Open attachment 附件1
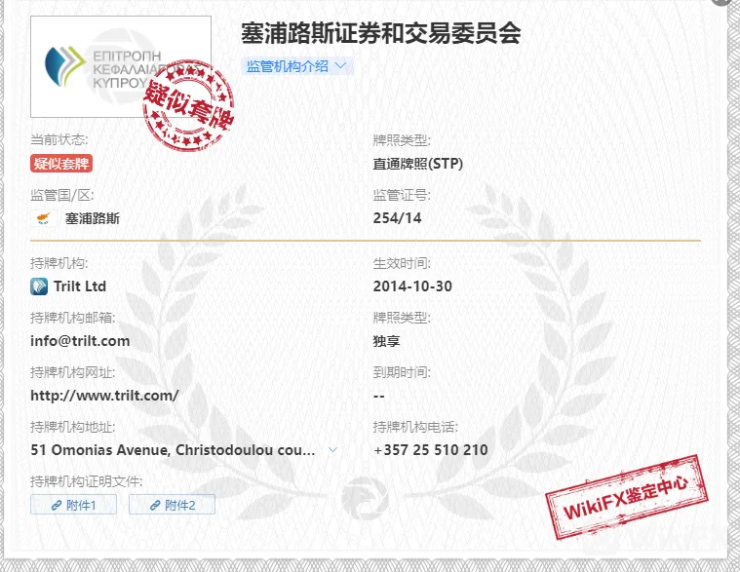 pyautogui.click(x=73, y=505)
